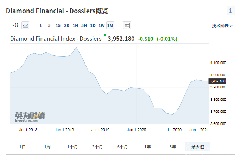
Task: Select the 1H hourly interval
Action: click(75, 25)
